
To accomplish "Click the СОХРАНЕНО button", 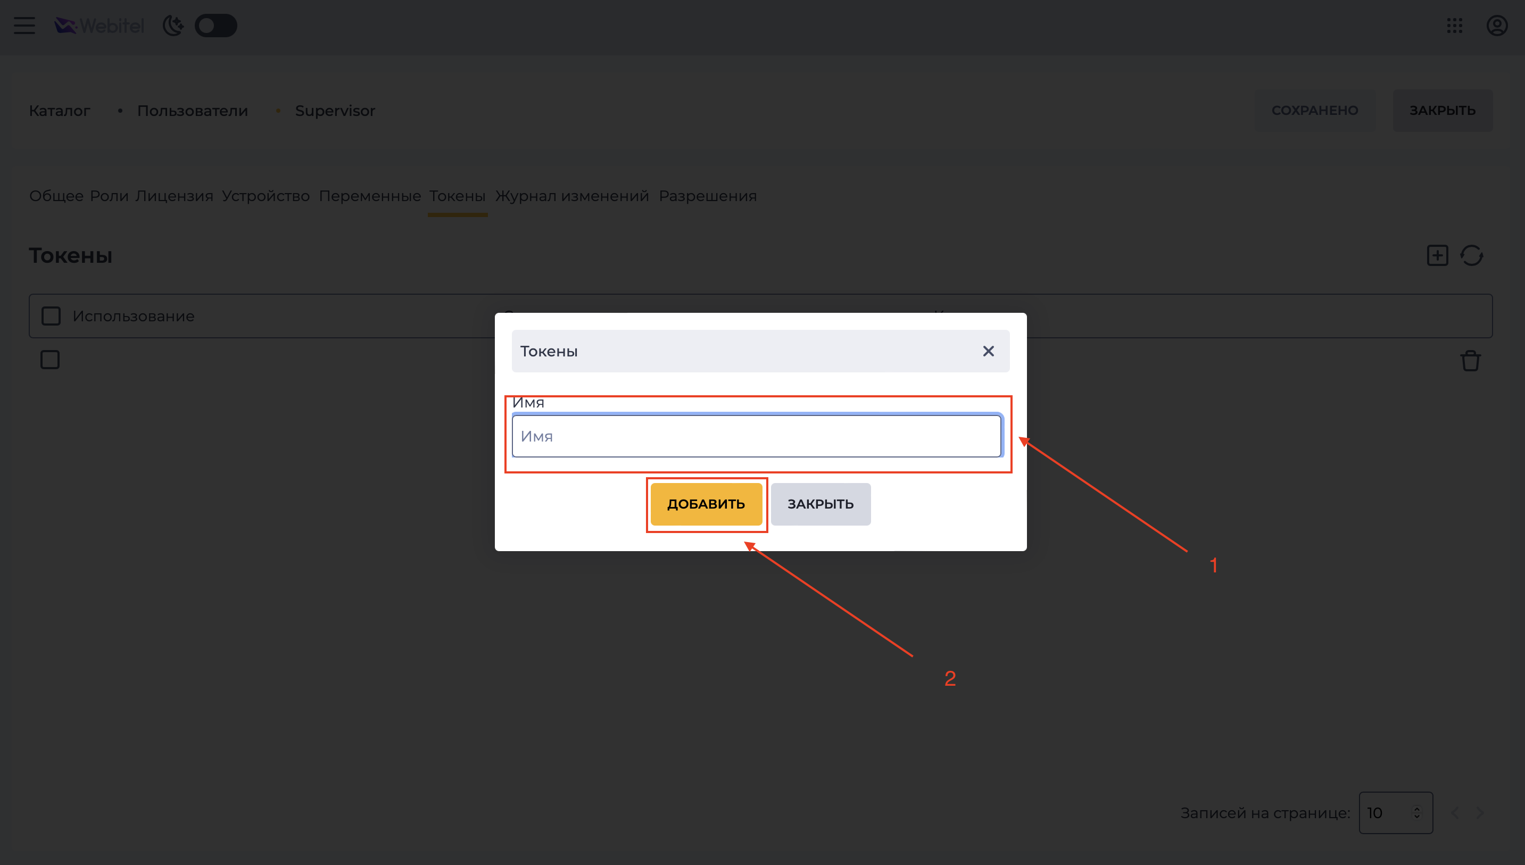I will 1315,111.
